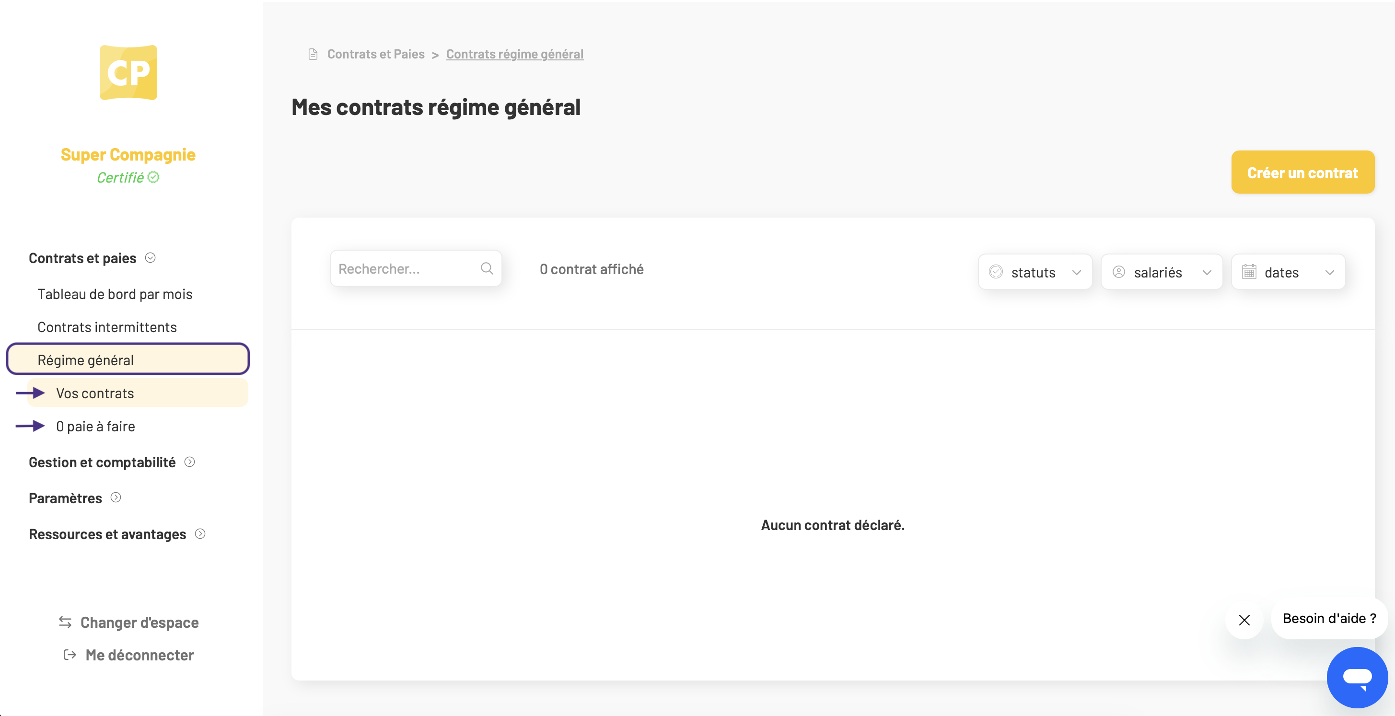
Task: Click Changer d'espace link
Action: pyautogui.click(x=139, y=623)
